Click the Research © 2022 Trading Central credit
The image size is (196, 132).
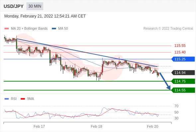[x=168, y=29]
